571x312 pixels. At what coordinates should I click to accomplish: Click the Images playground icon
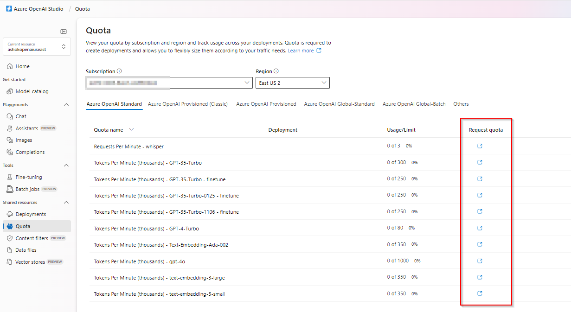coord(10,140)
